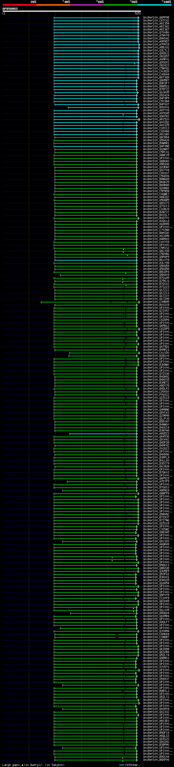Click hit label UniRef100_B9HXA2

[x=156, y=38]
